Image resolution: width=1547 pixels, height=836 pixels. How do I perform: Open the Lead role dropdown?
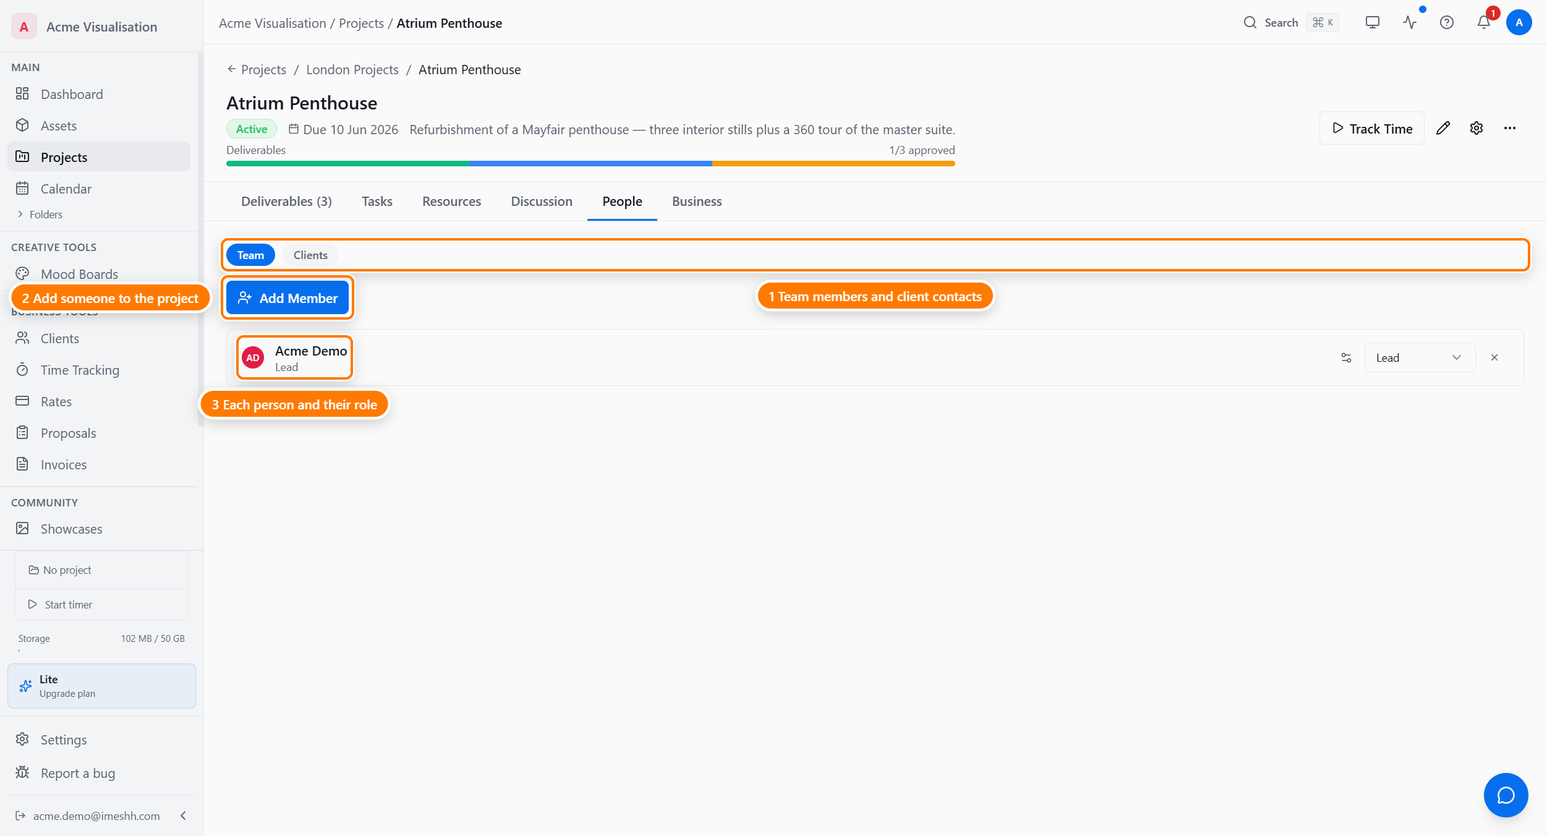pyautogui.click(x=1420, y=357)
